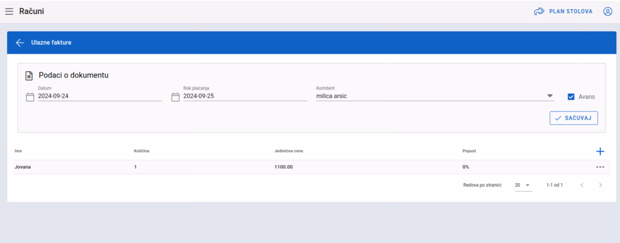Add a new item with the plus icon

tap(600, 151)
